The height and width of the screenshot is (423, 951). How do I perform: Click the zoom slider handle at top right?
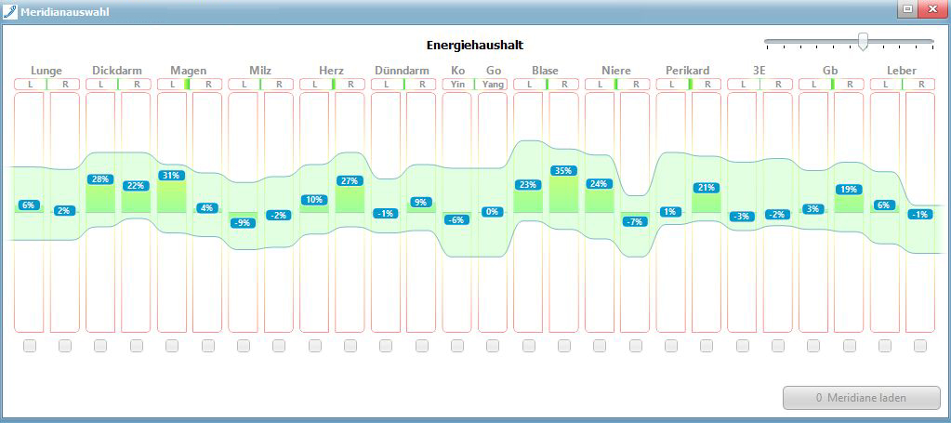click(x=863, y=42)
